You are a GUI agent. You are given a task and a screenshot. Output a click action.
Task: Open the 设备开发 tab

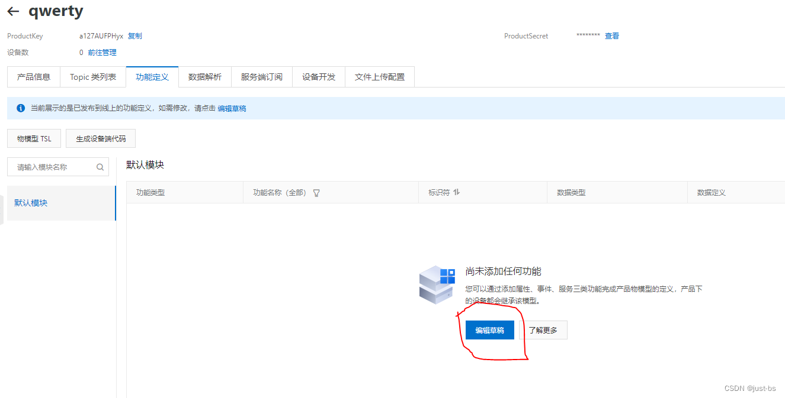click(x=319, y=77)
